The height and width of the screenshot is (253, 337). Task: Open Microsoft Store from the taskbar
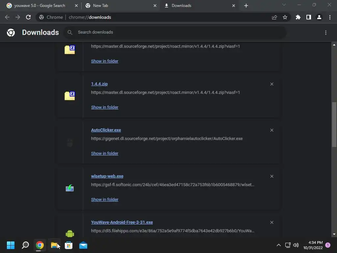coord(68,245)
